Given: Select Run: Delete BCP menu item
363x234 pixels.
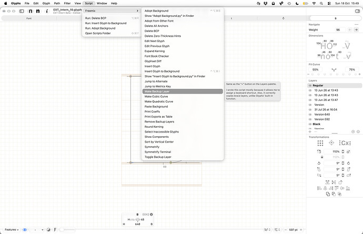Looking at the screenshot, I should (x=112, y=18).
